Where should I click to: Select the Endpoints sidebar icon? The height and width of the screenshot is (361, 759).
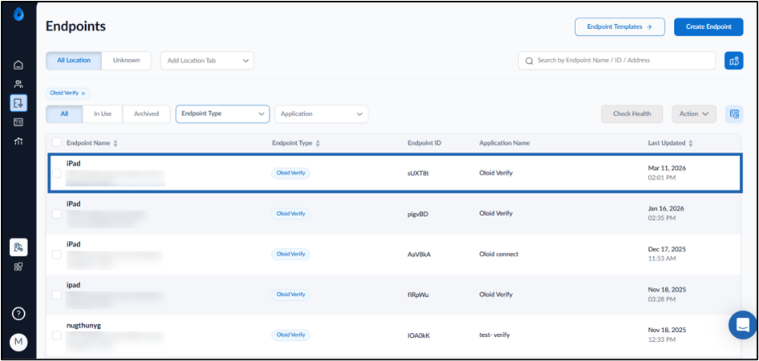(x=18, y=102)
